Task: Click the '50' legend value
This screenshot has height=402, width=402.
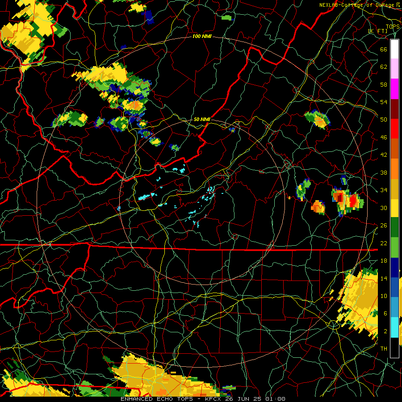Action: pyautogui.click(x=384, y=119)
